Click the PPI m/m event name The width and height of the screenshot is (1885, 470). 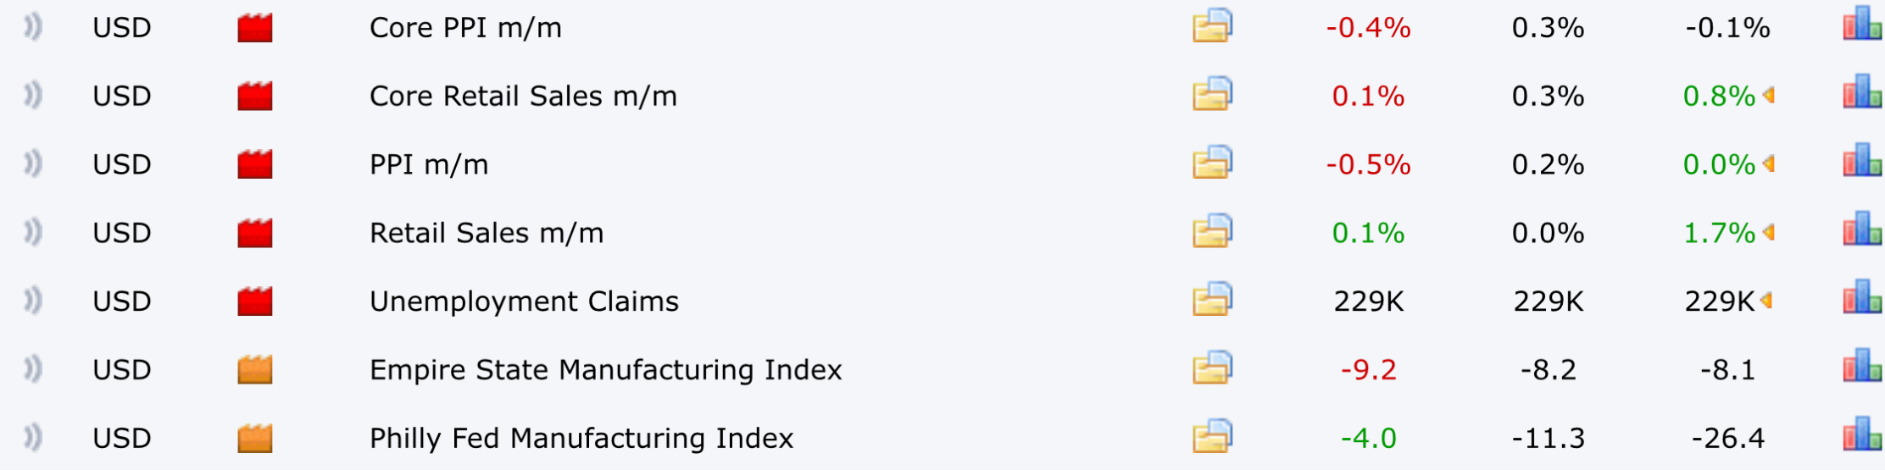coord(429,164)
